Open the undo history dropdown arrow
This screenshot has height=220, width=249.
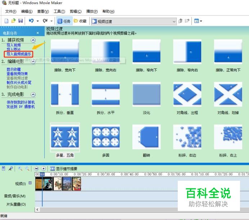(x=38, y=21)
